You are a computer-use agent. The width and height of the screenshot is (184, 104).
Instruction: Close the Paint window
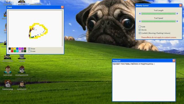(x=62, y=7)
